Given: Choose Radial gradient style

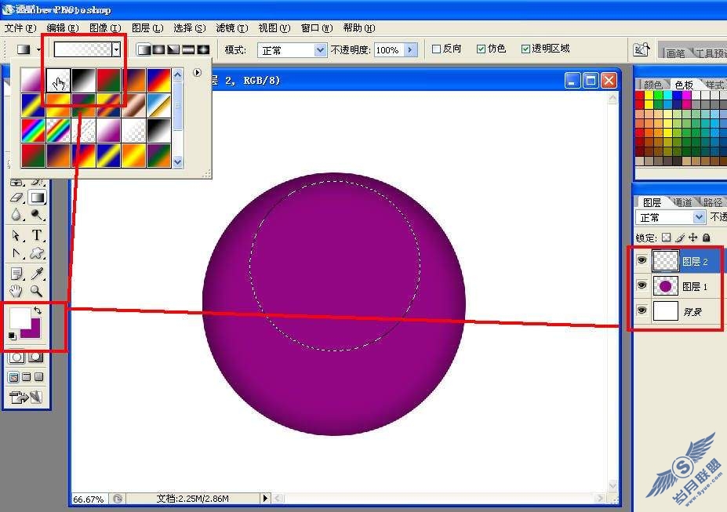Looking at the screenshot, I should (x=158, y=49).
